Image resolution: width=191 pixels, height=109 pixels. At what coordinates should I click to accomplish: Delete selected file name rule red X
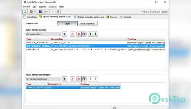click(x=79, y=34)
